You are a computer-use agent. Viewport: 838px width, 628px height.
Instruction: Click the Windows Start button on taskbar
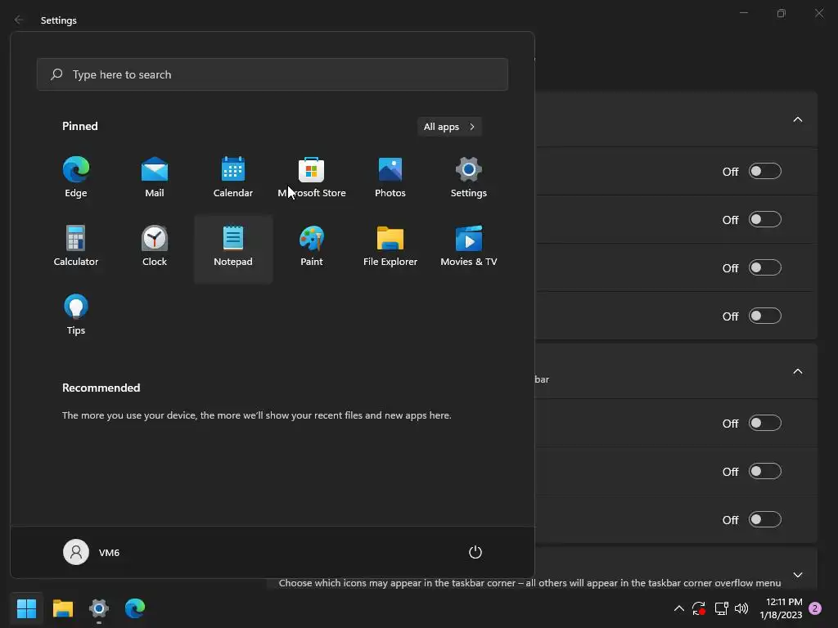(x=26, y=608)
